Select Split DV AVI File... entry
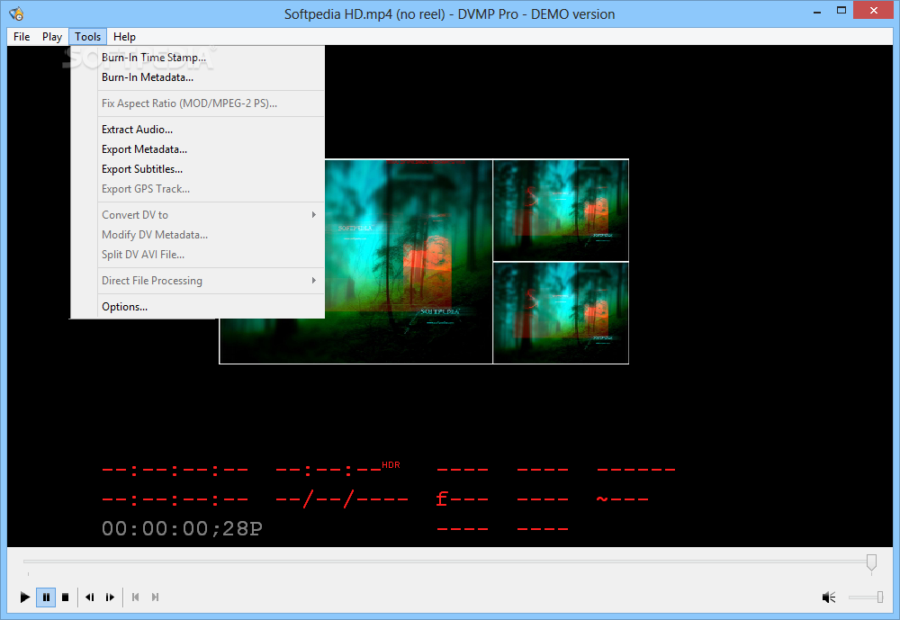Screen dimensions: 900x620 click(x=197, y=255)
